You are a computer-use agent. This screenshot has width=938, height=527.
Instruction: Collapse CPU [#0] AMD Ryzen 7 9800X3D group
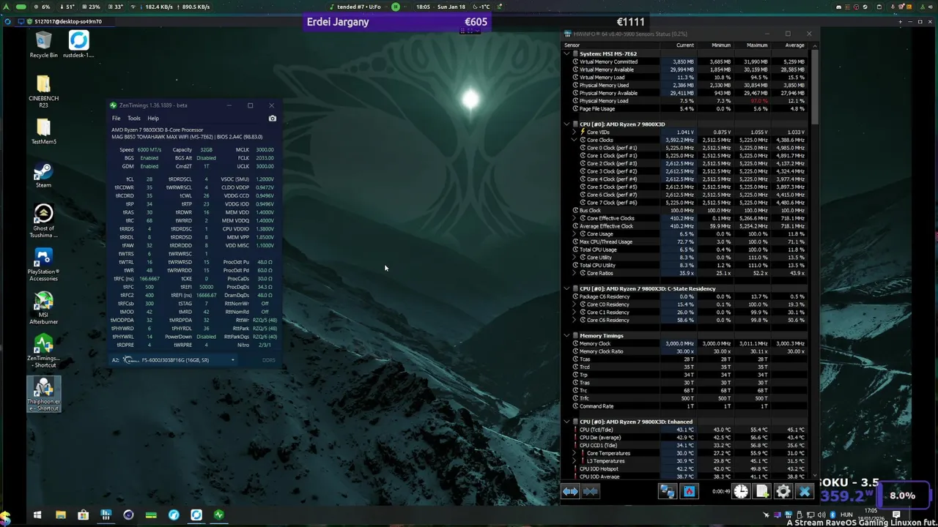[x=566, y=124]
